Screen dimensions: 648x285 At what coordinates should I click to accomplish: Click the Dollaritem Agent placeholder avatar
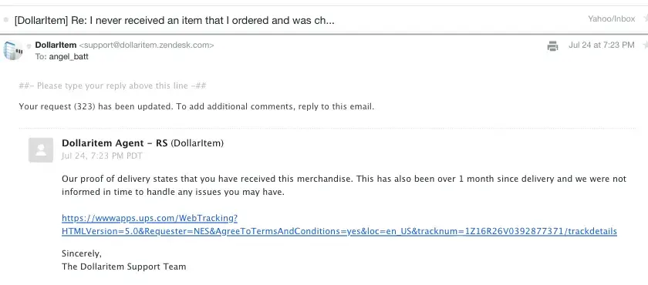[41, 149]
